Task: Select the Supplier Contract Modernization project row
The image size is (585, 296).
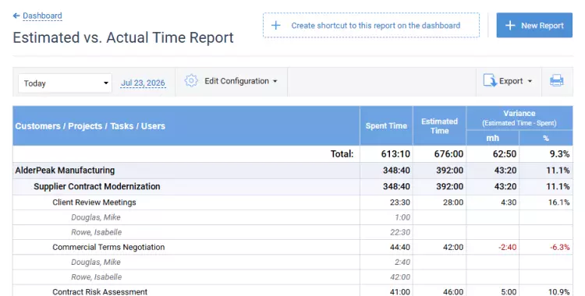Action: click(x=292, y=186)
